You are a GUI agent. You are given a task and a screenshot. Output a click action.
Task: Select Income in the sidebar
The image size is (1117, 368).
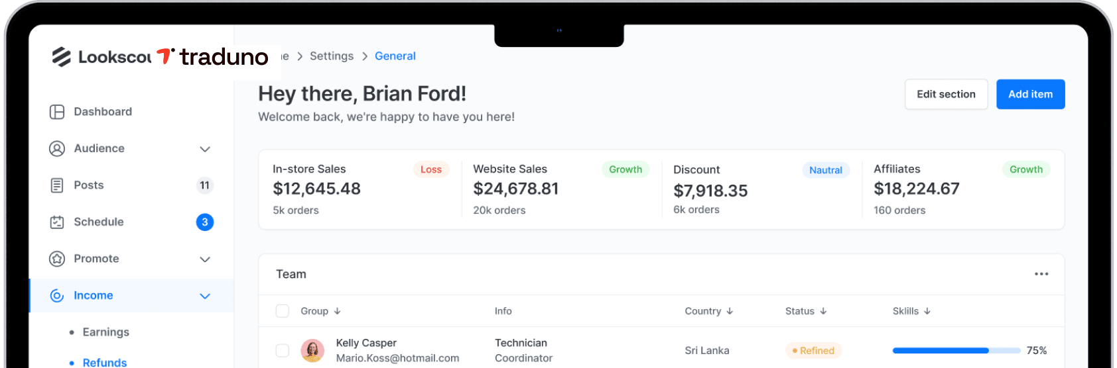pyautogui.click(x=131, y=296)
